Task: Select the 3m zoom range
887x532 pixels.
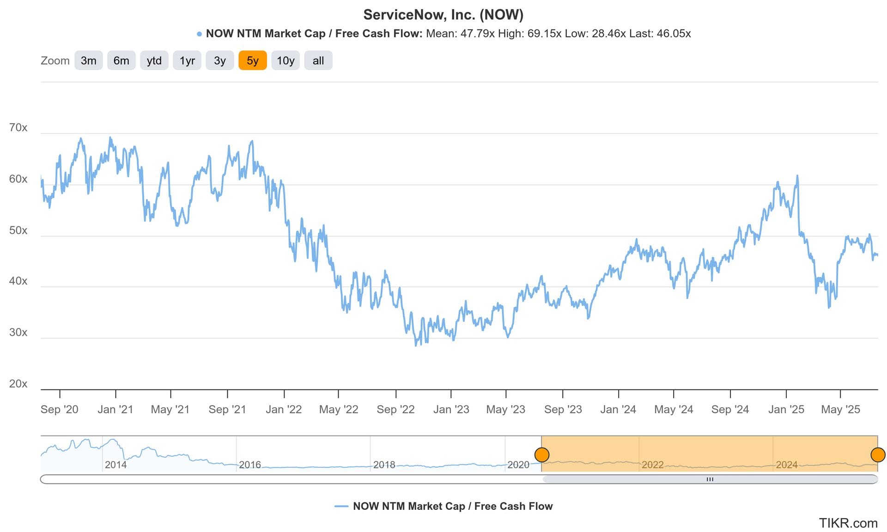Action: point(88,60)
